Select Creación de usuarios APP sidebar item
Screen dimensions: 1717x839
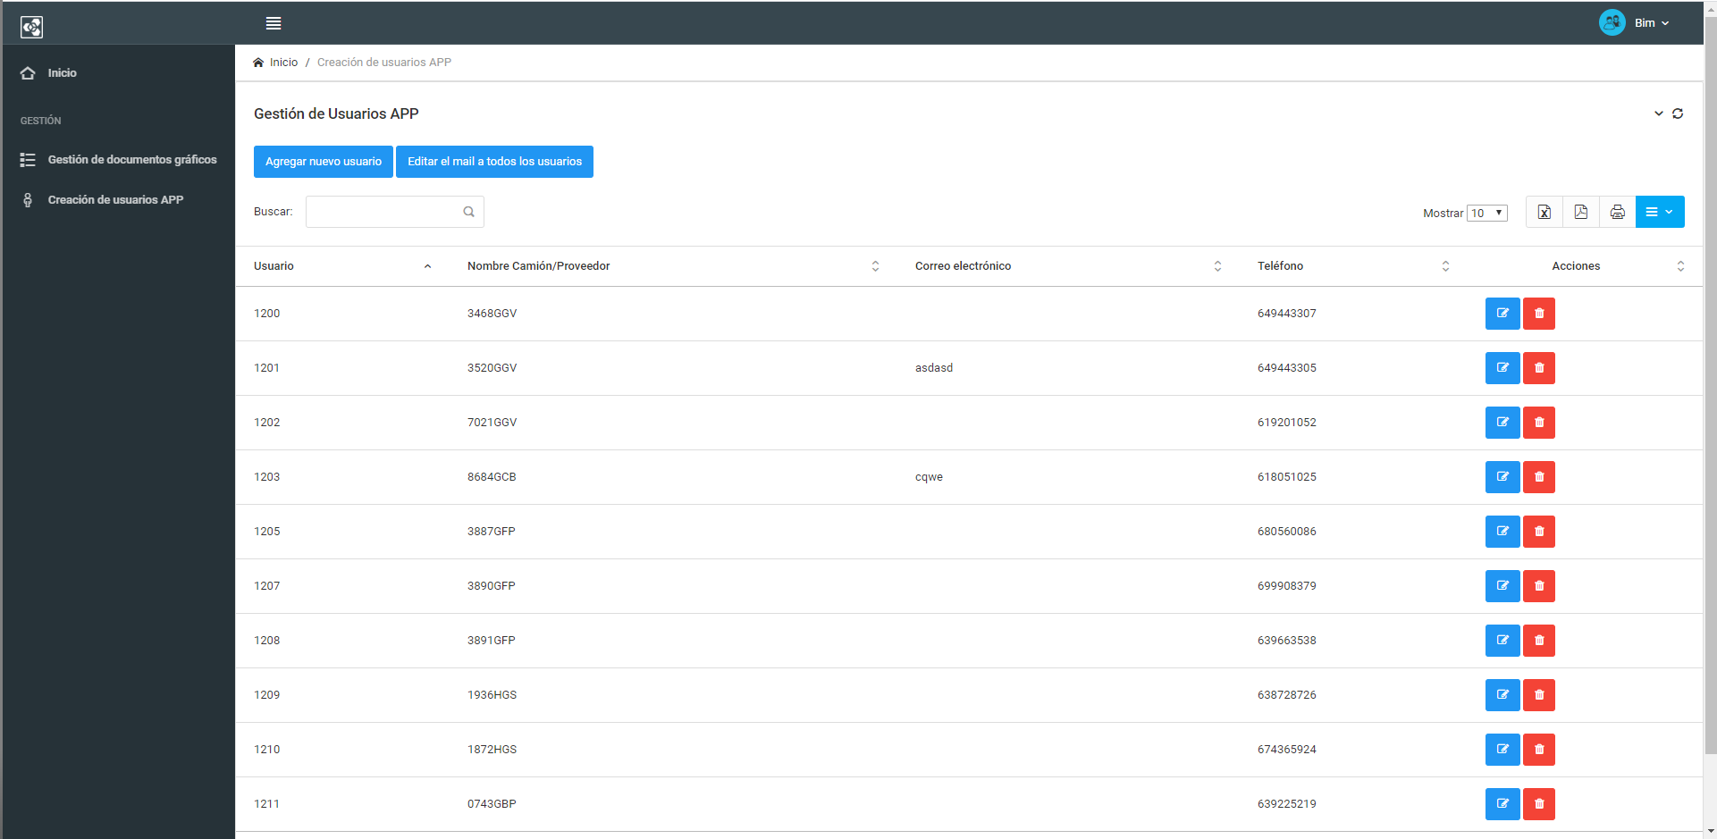(x=115, y=200)
